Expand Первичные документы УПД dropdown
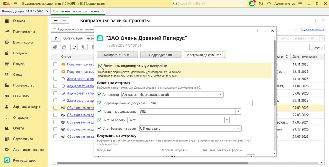Viewport: 329px width, 167px height. tap(238, 111)
